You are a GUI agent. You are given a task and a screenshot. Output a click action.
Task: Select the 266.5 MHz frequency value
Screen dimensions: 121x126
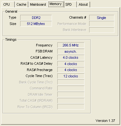tap(71, 45)
